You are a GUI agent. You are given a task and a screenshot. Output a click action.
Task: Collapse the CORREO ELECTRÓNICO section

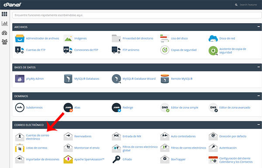point(259,124)
